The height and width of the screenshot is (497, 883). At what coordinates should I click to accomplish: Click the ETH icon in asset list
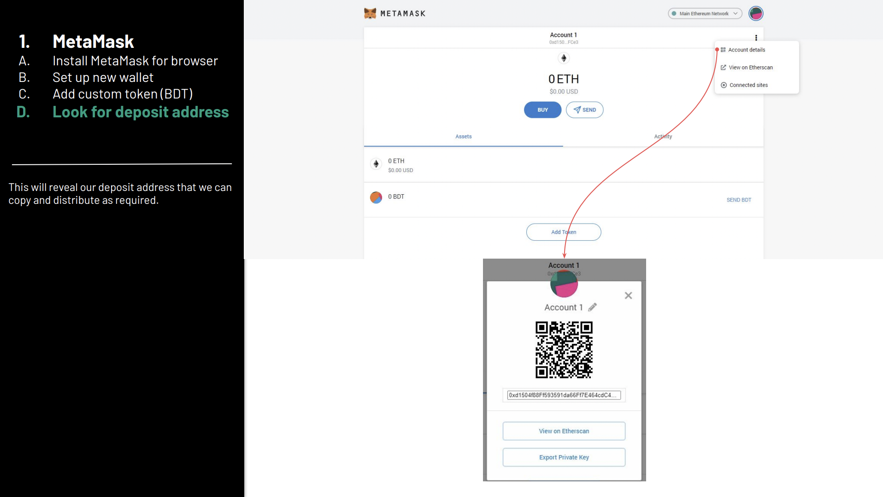tap(376, 164)
